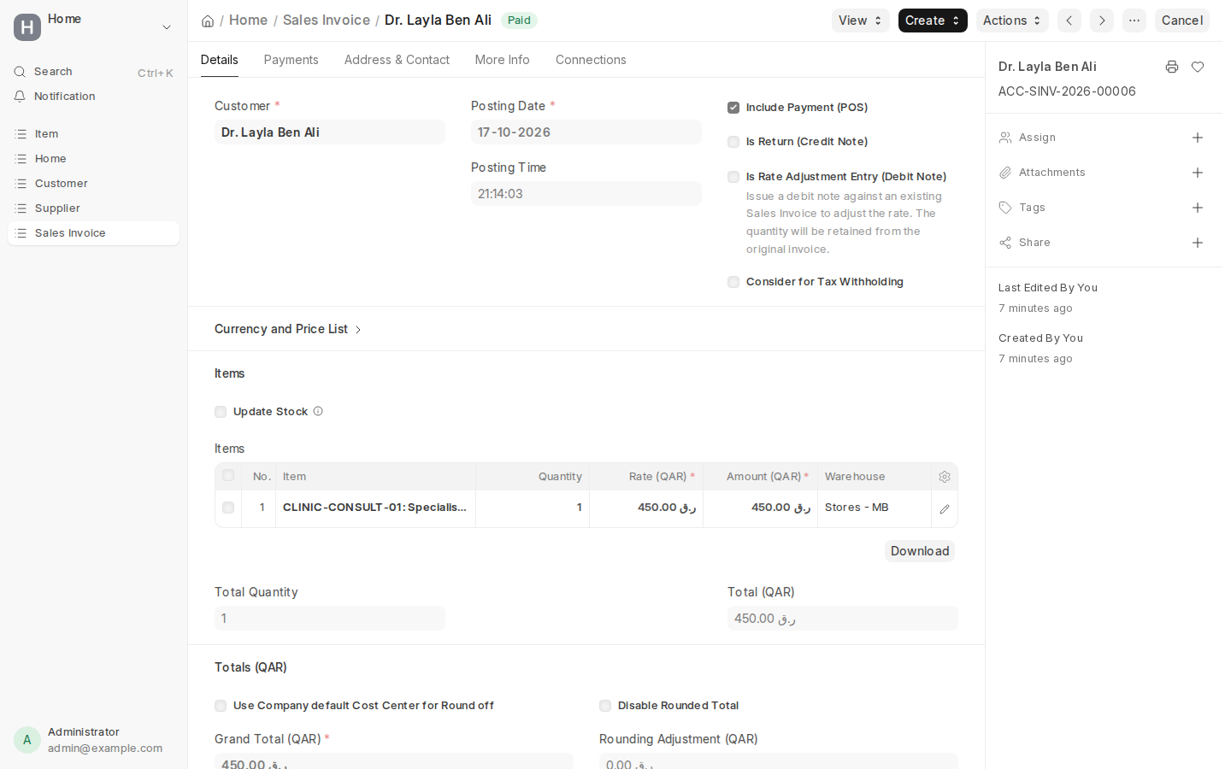Uncheck Include Payment (POS)
1231x769 pixels.
point(733,108)
